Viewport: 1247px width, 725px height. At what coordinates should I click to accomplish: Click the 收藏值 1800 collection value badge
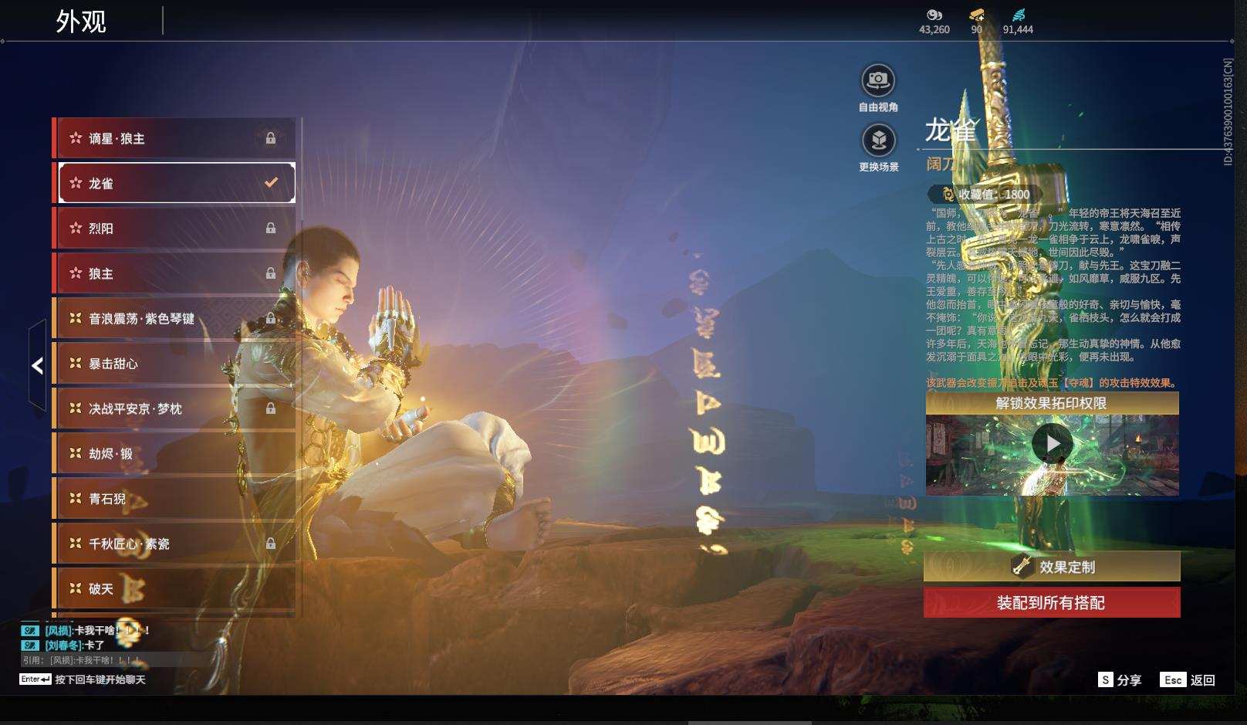[987, 195]
